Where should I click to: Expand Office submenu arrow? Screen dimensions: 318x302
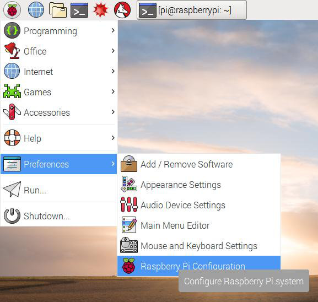(x=113, y=51)
